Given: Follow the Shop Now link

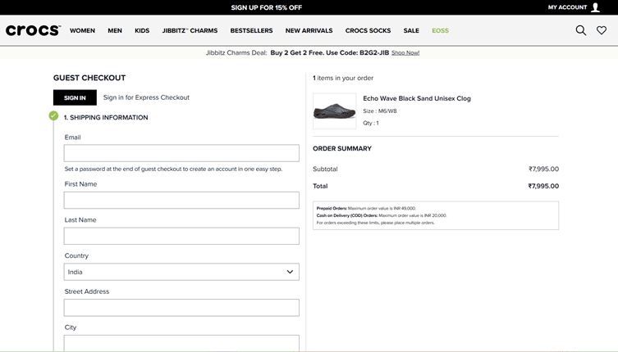Looking at the screenshot, I should coord(405,52).
